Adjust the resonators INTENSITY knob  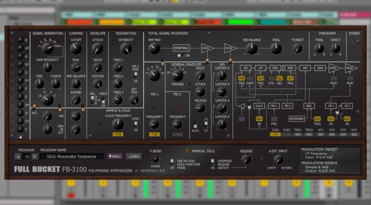coord(126,48)
